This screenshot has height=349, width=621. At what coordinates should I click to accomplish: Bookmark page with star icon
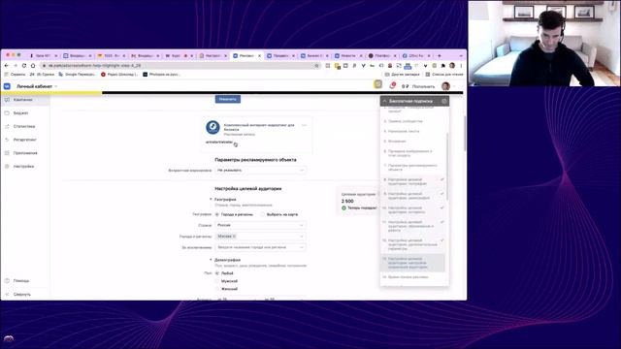point(316,66)
